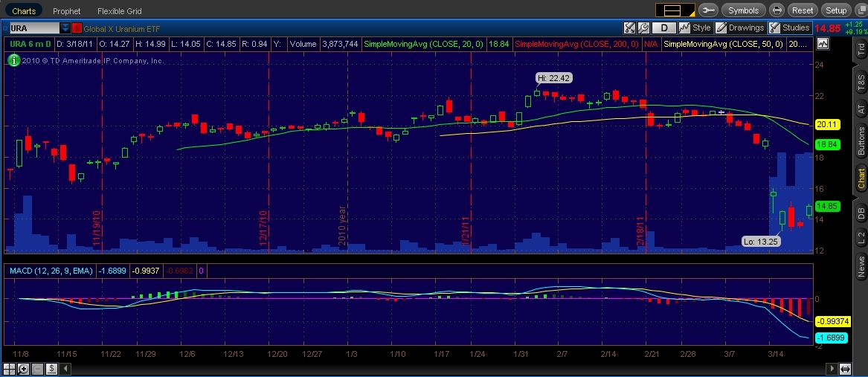Click the URA symbol input field
The image size is (868, 377).
(x=34, y=28)
